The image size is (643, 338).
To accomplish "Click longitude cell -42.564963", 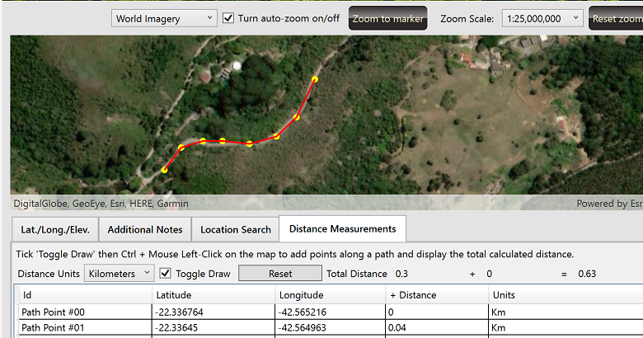I will point(330,328).
